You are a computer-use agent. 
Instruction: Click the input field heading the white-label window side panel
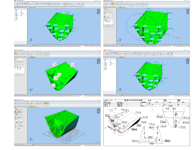click(20, 60)
